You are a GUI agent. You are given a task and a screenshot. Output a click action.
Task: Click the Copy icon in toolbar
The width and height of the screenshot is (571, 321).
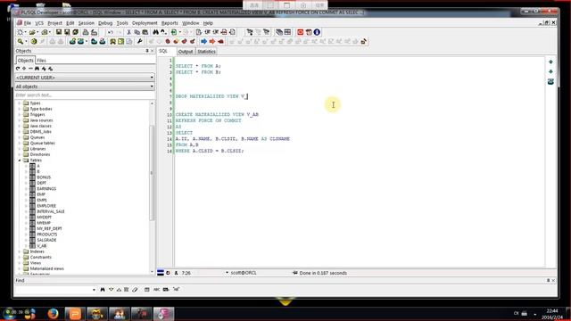click(137, 32)
